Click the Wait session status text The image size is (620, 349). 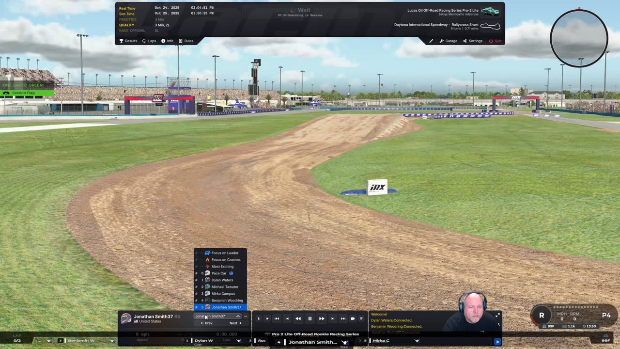click(304, 10)
